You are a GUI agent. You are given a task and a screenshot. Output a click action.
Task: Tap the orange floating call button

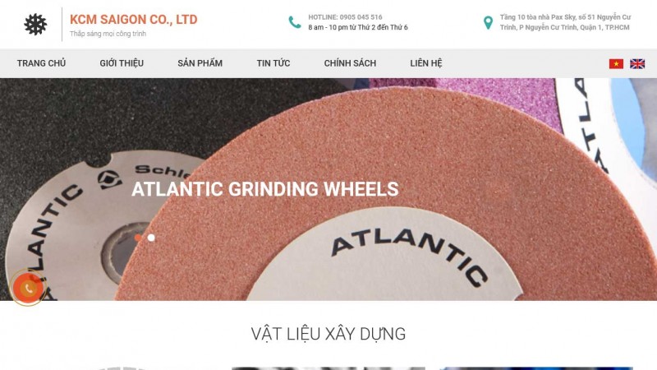coord(28,288)
